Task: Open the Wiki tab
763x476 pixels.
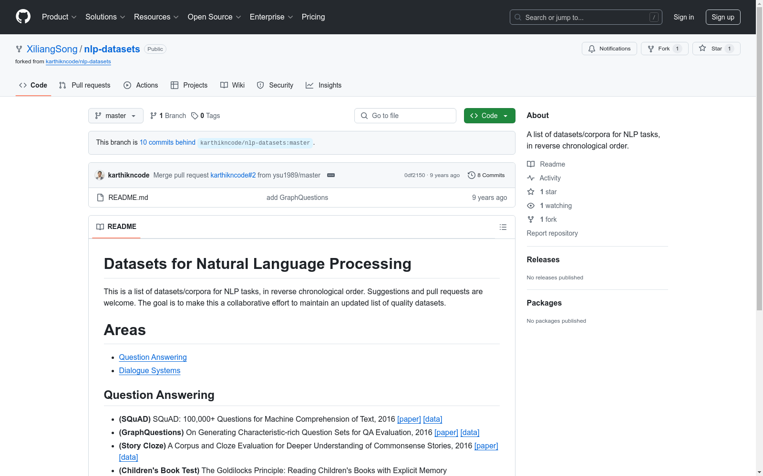Action: [233, 85]
